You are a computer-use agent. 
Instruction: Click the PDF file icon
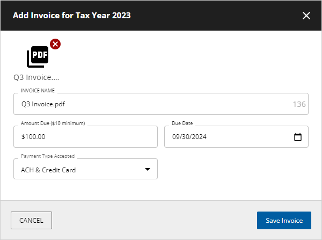(38, 56)
